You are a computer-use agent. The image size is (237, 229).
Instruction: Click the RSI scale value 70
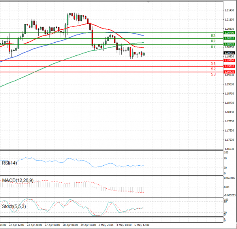coord(226,159)
